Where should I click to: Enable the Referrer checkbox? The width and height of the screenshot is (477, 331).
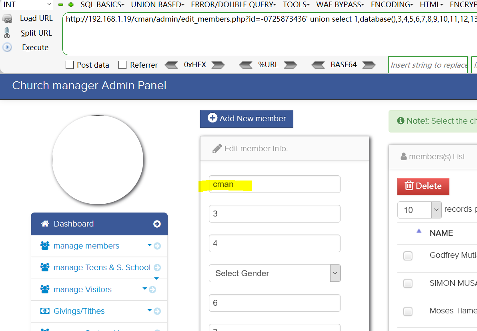(122, 65)
